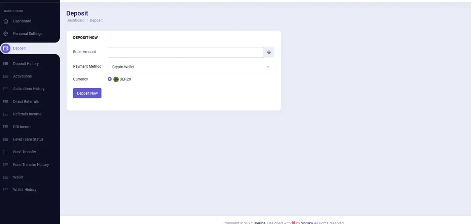The image size is (471, 224).
Task: Click the list icon beside Level Team Status
Action: pyautogui.click(x=5, y=139)
